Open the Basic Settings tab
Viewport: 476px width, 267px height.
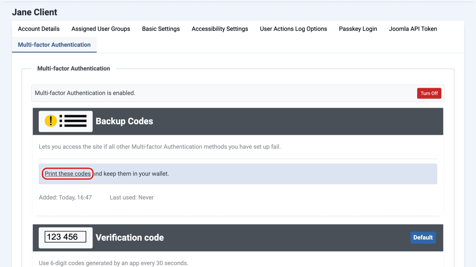click(161, 29)
